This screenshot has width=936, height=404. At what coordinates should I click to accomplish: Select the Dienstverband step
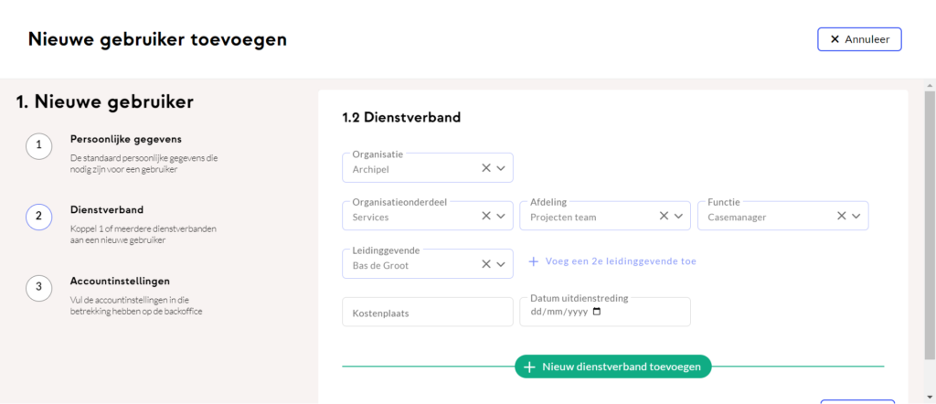pos(107,210)
